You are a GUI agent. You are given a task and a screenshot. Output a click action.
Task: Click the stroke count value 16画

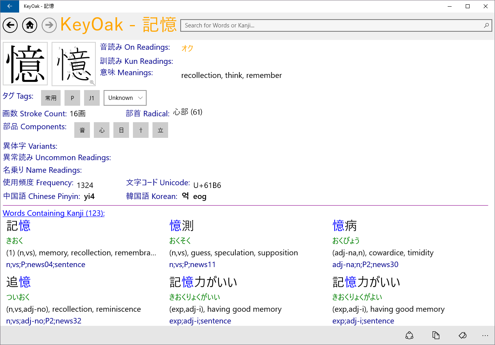(x=78, y=114)
